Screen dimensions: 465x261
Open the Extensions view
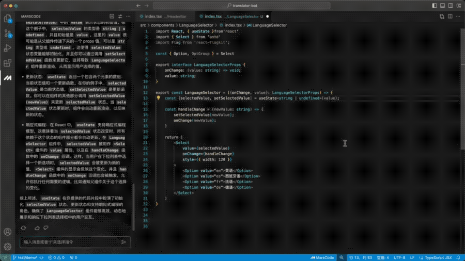click(7, 63)
